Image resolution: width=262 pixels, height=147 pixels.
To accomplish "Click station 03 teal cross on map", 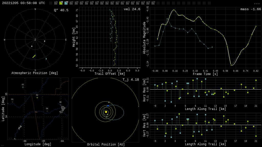I will 23,87.
